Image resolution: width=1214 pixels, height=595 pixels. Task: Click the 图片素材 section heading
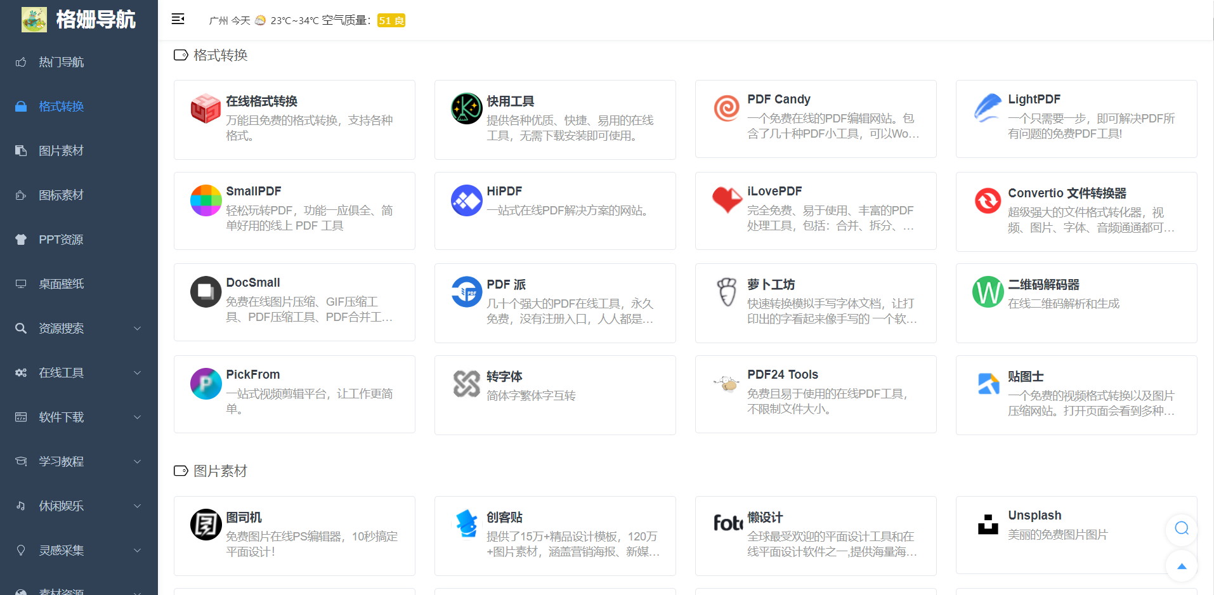tap(220, 471)
